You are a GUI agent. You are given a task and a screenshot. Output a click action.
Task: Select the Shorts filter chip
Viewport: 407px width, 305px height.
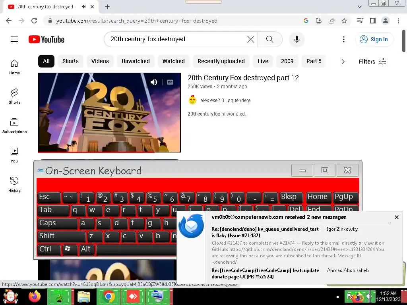(x=70, y=61)
